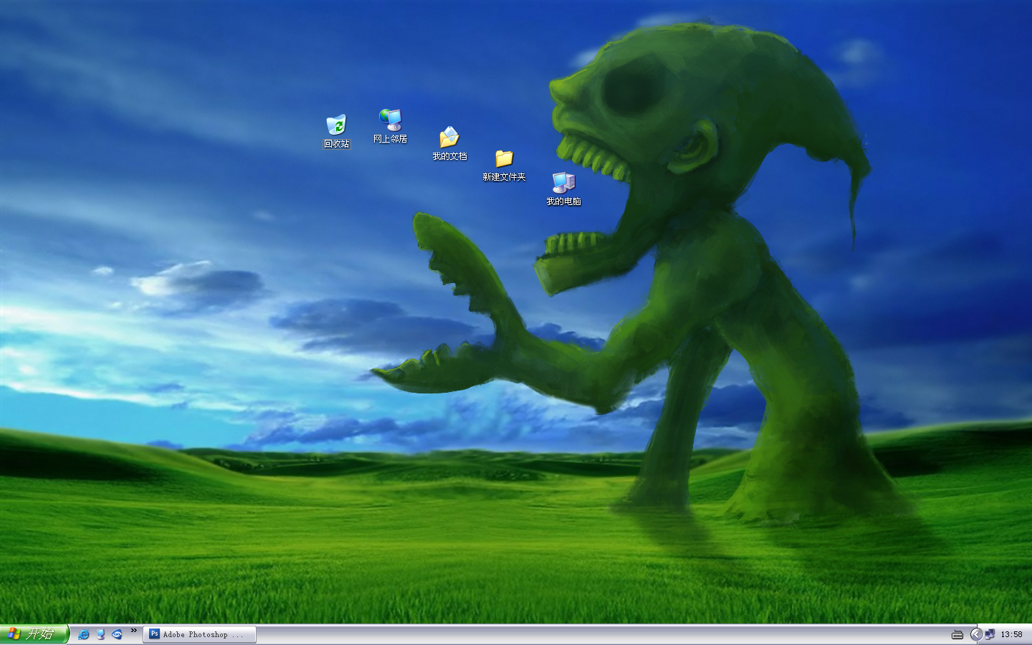1032x645 pixels.
Task: Expand the Quick Launch overflow chevron
Action: pyautogui.click(x=133, y=631)
